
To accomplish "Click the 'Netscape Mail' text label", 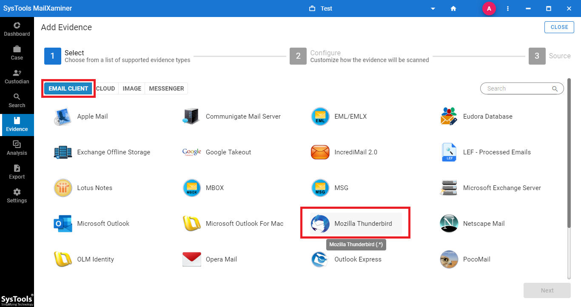I will pyautogui.click(x=484, y=224).
